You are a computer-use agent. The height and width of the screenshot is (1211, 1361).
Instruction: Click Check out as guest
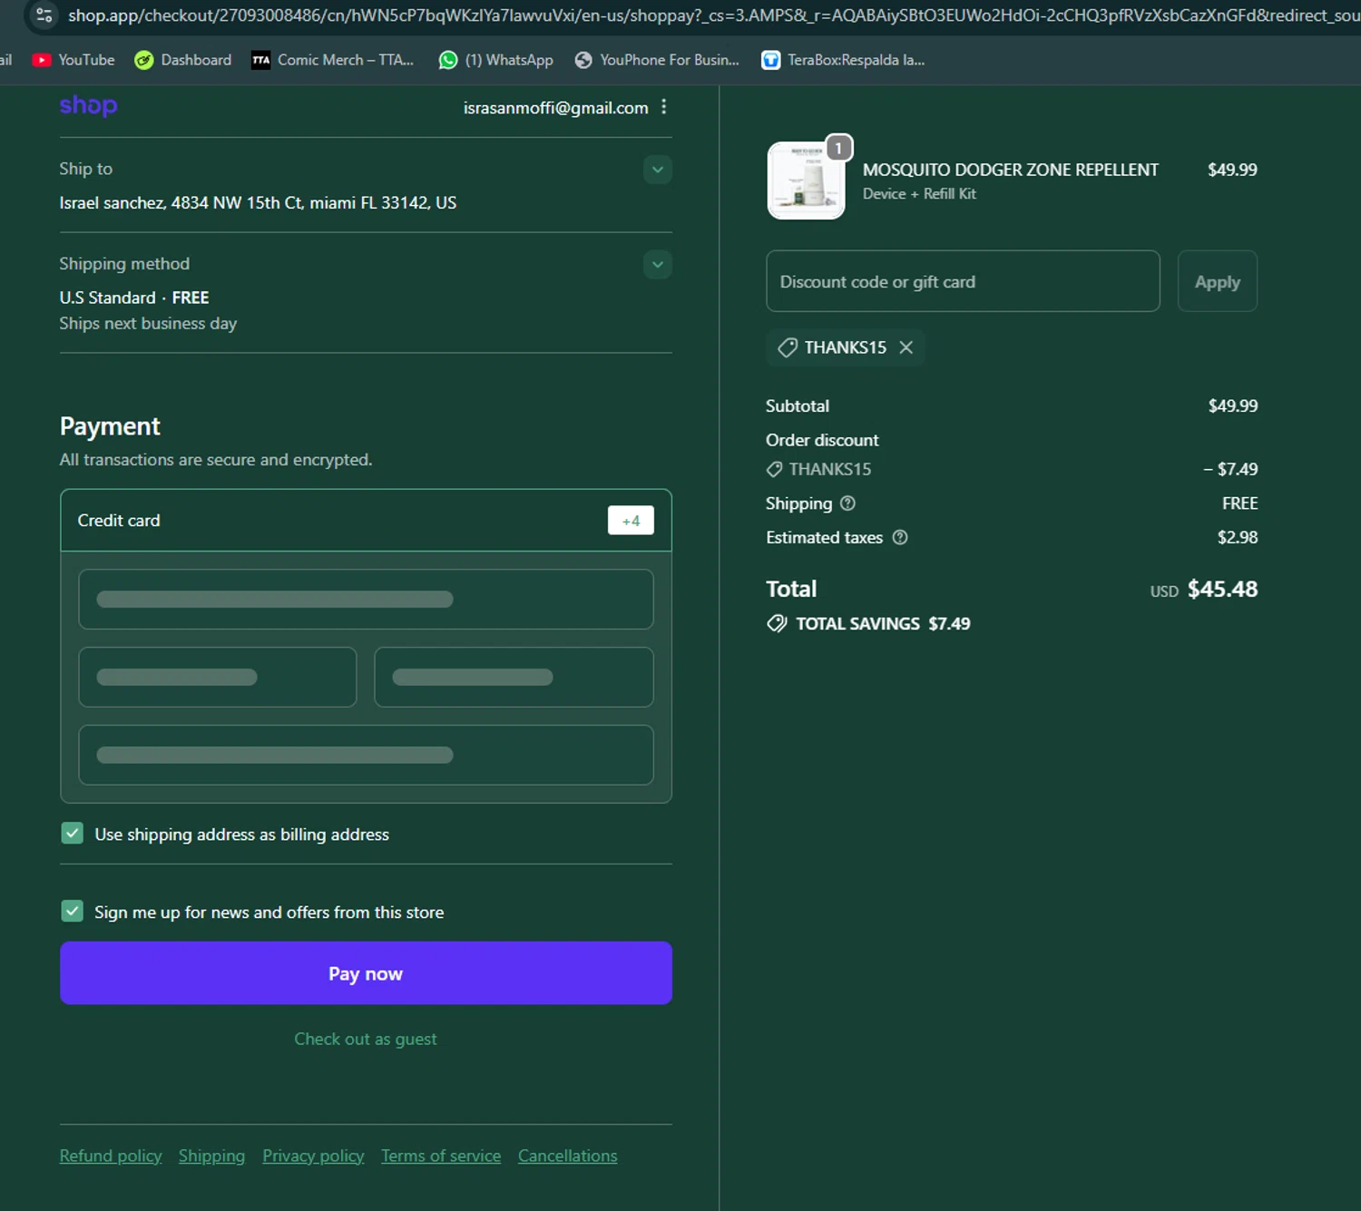[x=366, y=1039]
